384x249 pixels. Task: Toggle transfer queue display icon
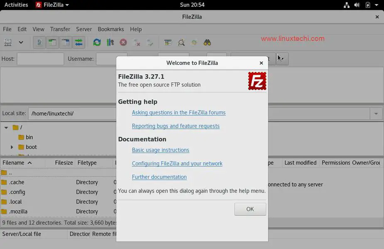(79, 43)
